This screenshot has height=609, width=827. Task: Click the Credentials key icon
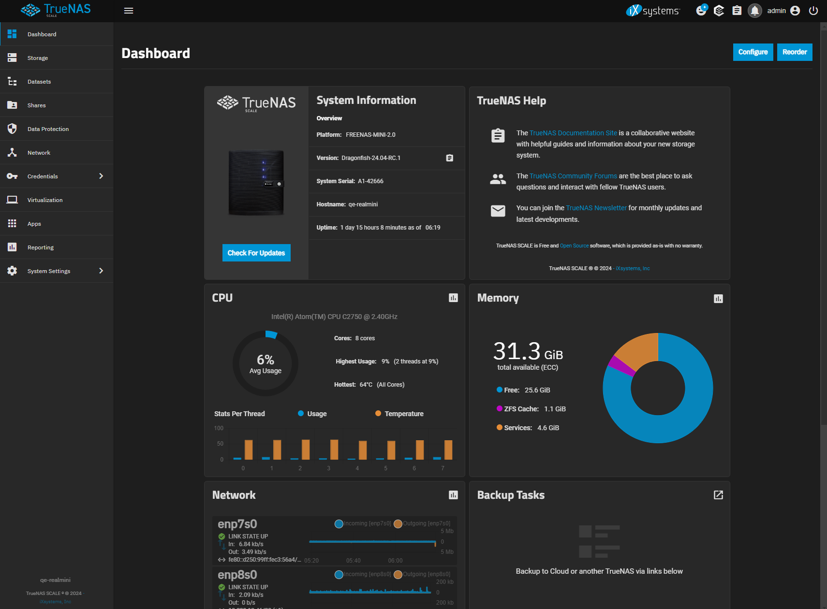click(12, 176)
